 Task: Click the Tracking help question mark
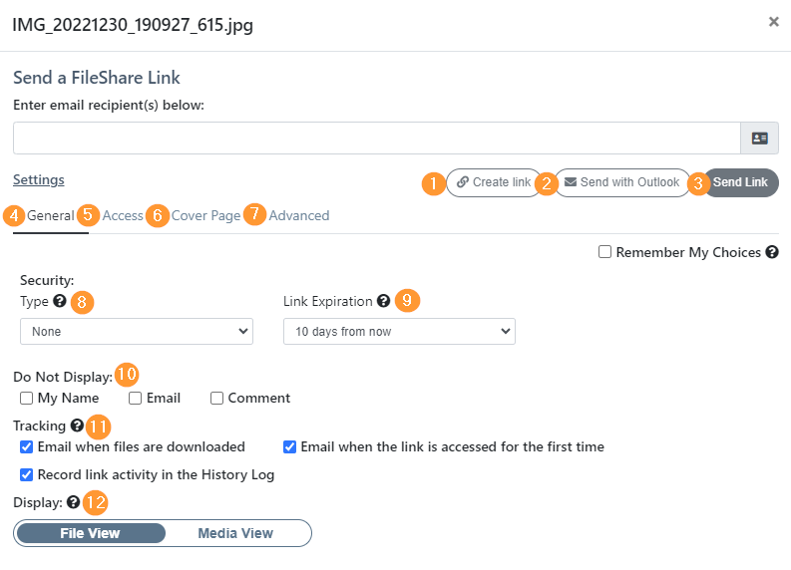(x=77, y=426)
